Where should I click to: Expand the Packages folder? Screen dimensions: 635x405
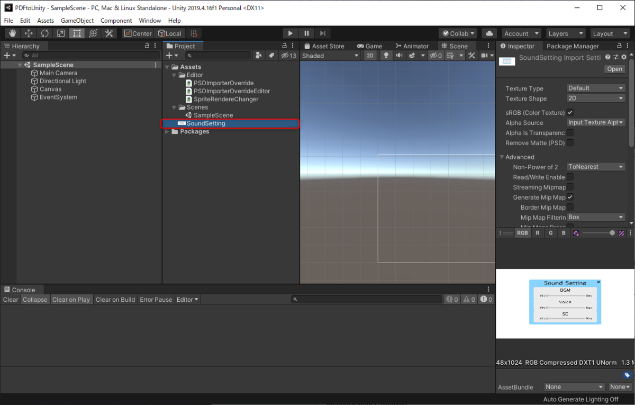168,131
